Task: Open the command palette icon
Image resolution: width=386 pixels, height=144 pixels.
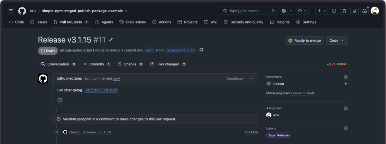Action: click(274, 11)
